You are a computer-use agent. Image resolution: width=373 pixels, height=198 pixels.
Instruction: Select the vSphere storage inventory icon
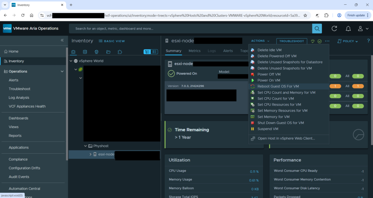(85, 52)
